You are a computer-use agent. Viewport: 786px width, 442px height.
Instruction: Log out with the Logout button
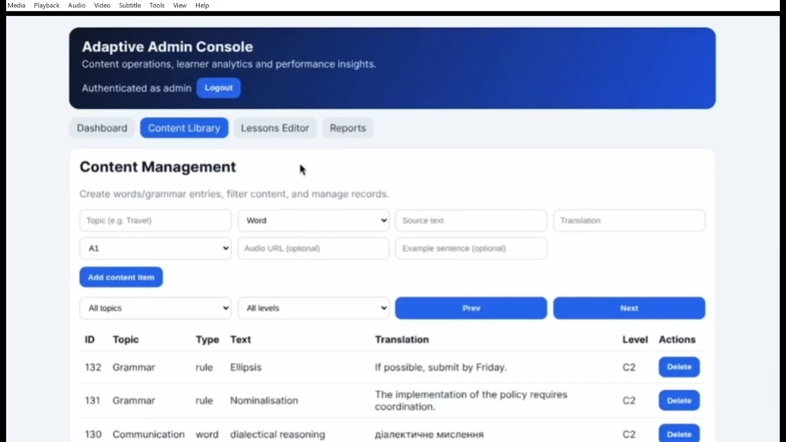pos(219,88)
